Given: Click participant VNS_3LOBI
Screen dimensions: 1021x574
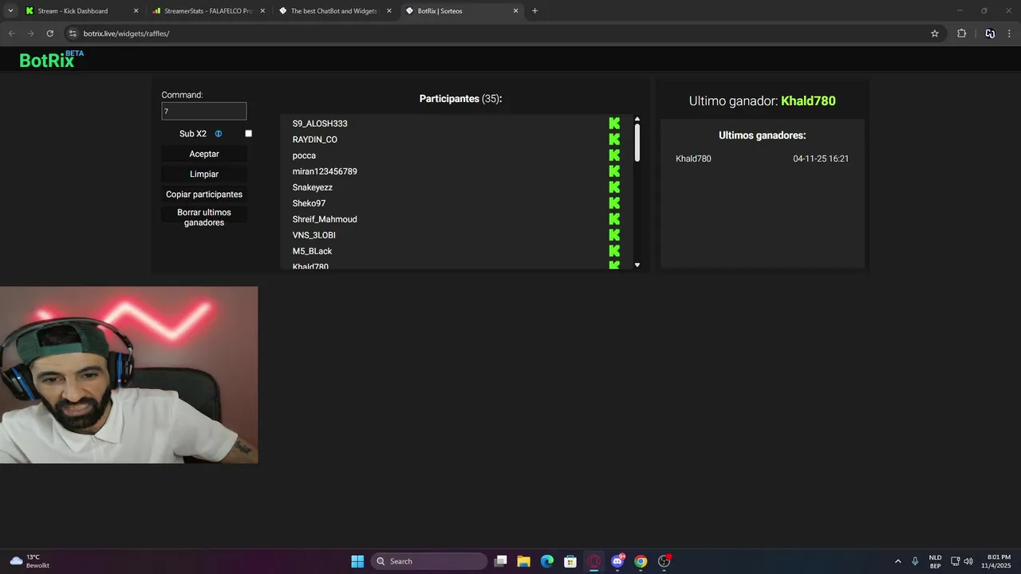Looking at the screenshot, I should (314, 235).
